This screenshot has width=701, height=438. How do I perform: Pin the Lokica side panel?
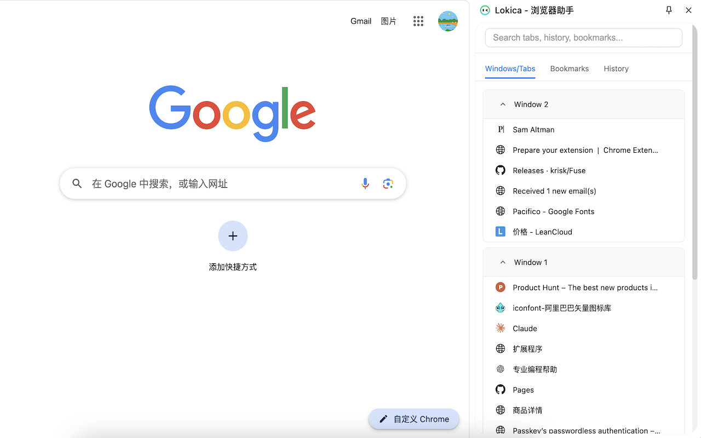[x=669, y=10]
